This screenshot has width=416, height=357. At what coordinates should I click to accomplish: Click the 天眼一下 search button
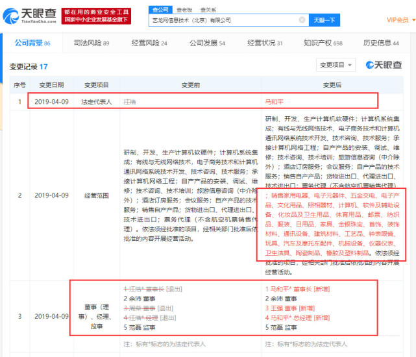coord(324,20)
